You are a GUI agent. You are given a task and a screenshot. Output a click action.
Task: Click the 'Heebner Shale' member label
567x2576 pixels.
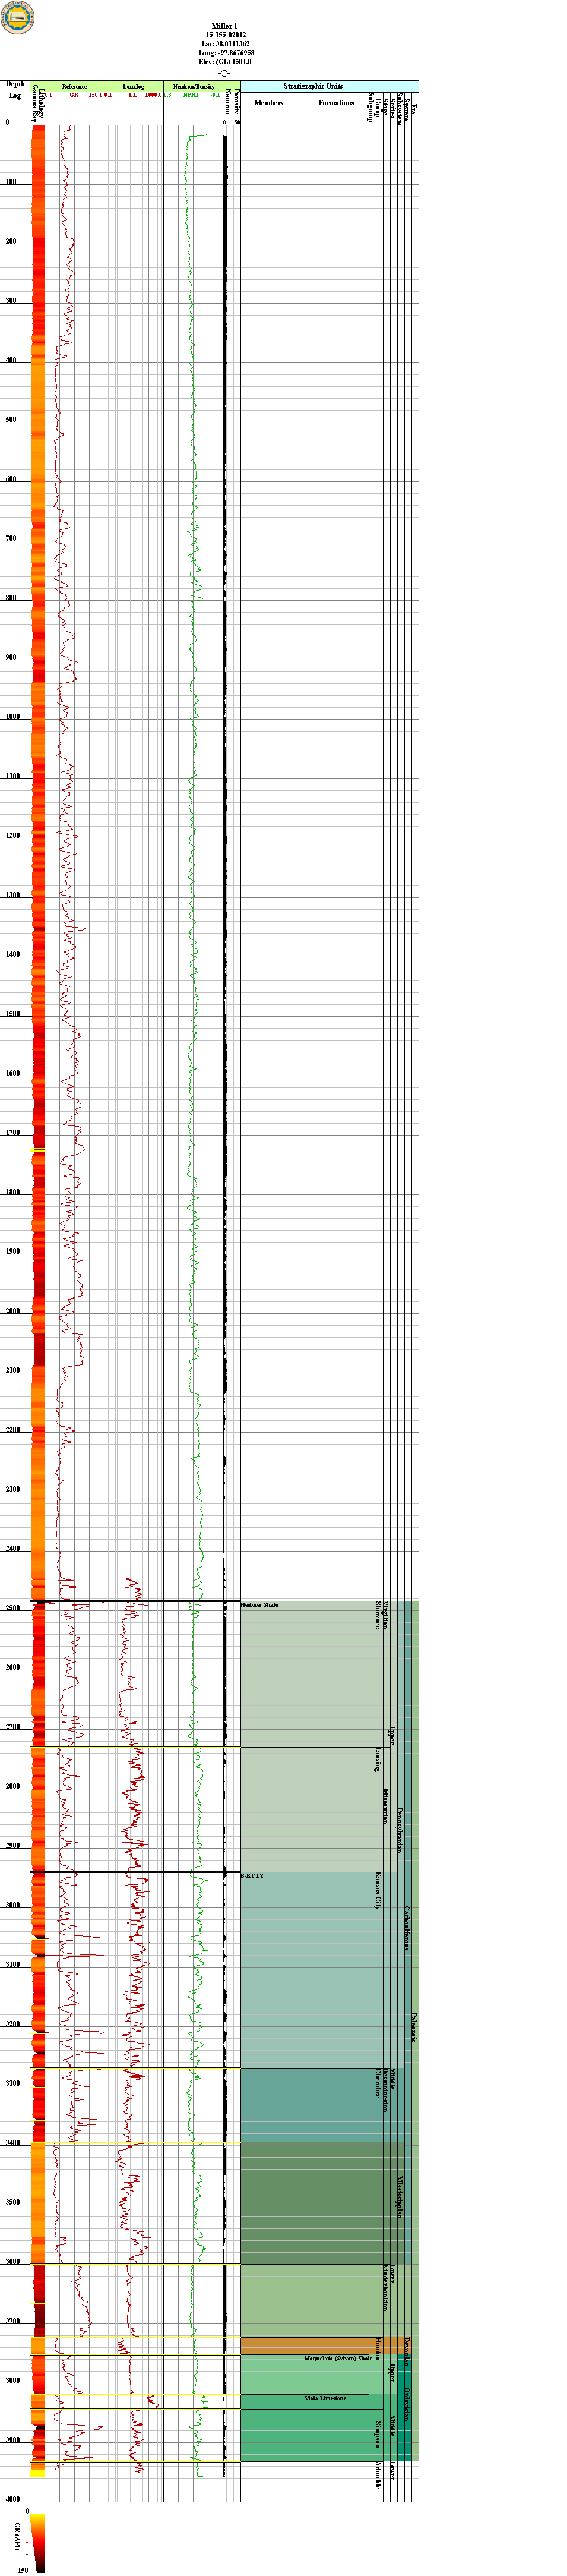pyautogui.click(x=259, y=1605)
